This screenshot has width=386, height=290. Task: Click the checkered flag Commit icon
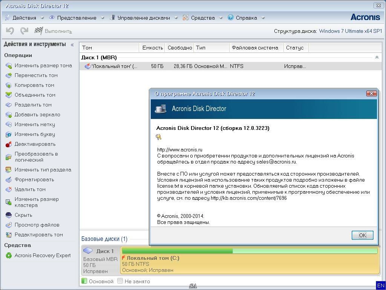click(39, 31)
